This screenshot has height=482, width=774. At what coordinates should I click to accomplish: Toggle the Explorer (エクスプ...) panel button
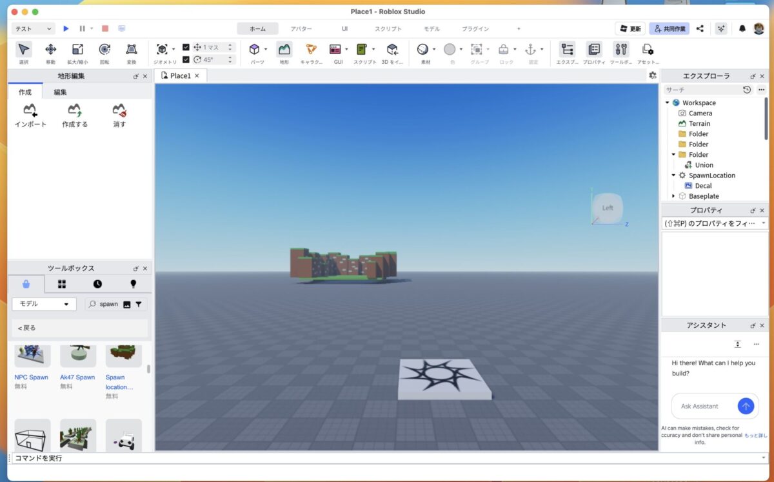click(x=567, y=50)
